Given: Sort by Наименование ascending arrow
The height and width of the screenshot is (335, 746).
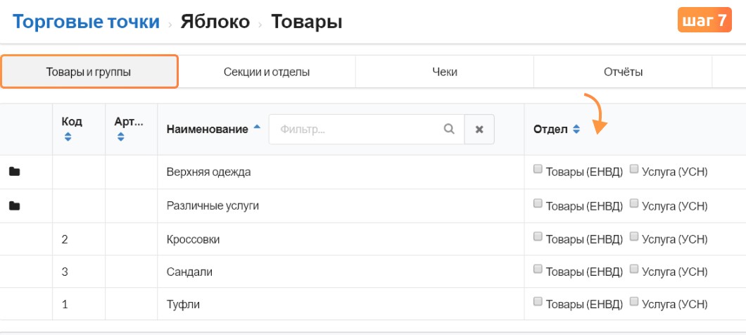Looking at the screenshot, I should [257, 127].
